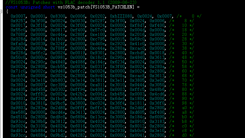Click the value 0xcac8

pyautogui.click(x=137, y=76)
